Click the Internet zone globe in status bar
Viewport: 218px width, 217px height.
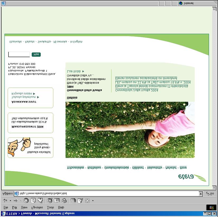point(180,3)
